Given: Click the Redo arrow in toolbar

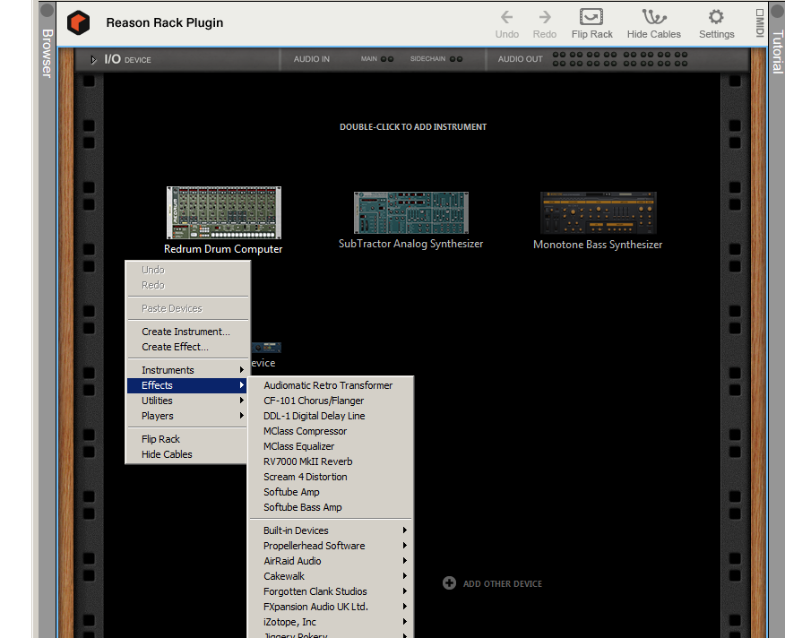Looking at the screenshot, I should pyautogui.click(x=545, y=18).
